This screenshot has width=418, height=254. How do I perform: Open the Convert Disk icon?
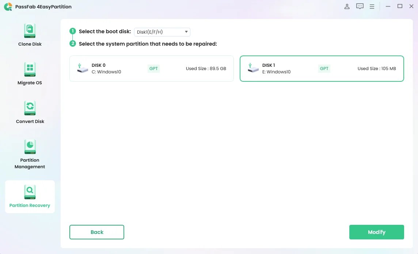tap(30, 108)
